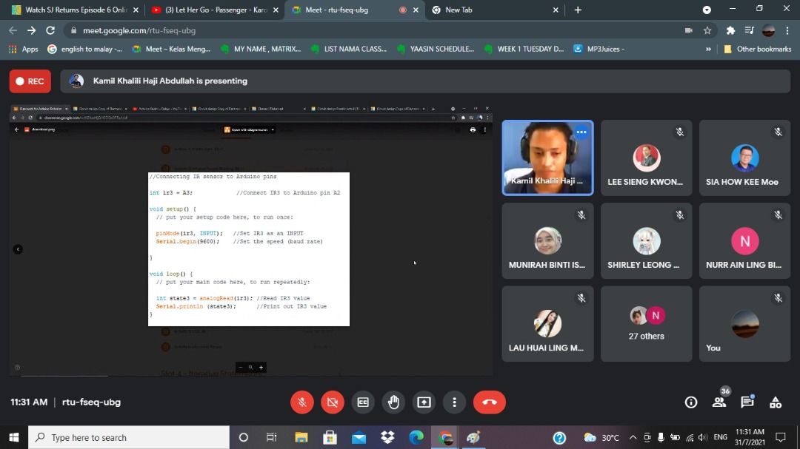
Task: Show the participants list panel
Action: 719,402
